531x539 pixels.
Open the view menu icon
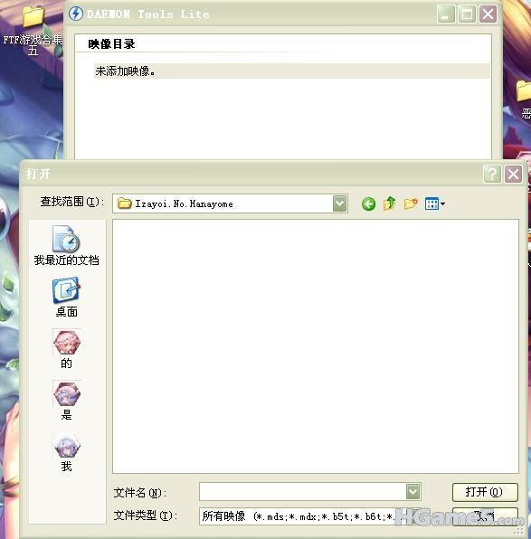tap(435, 203)
